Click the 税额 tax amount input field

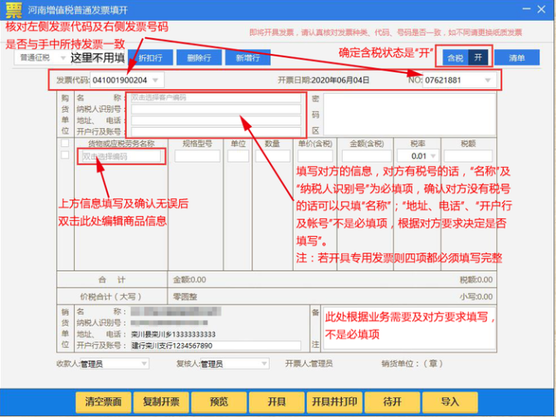468,156
